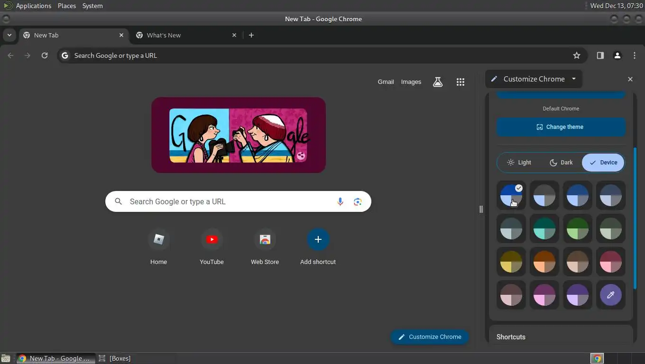The width and height of the screenshot is (645, 364).
Task: Select the Device color mode
Action: coord(603,163)
